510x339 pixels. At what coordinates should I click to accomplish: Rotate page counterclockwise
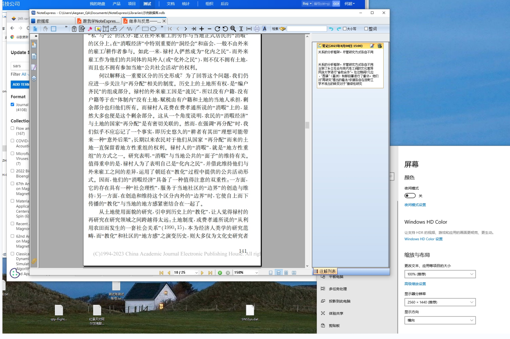click(x=225, y=29)
